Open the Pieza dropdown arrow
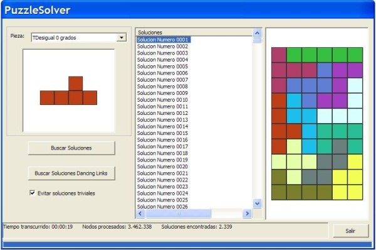 pos(122,38)
